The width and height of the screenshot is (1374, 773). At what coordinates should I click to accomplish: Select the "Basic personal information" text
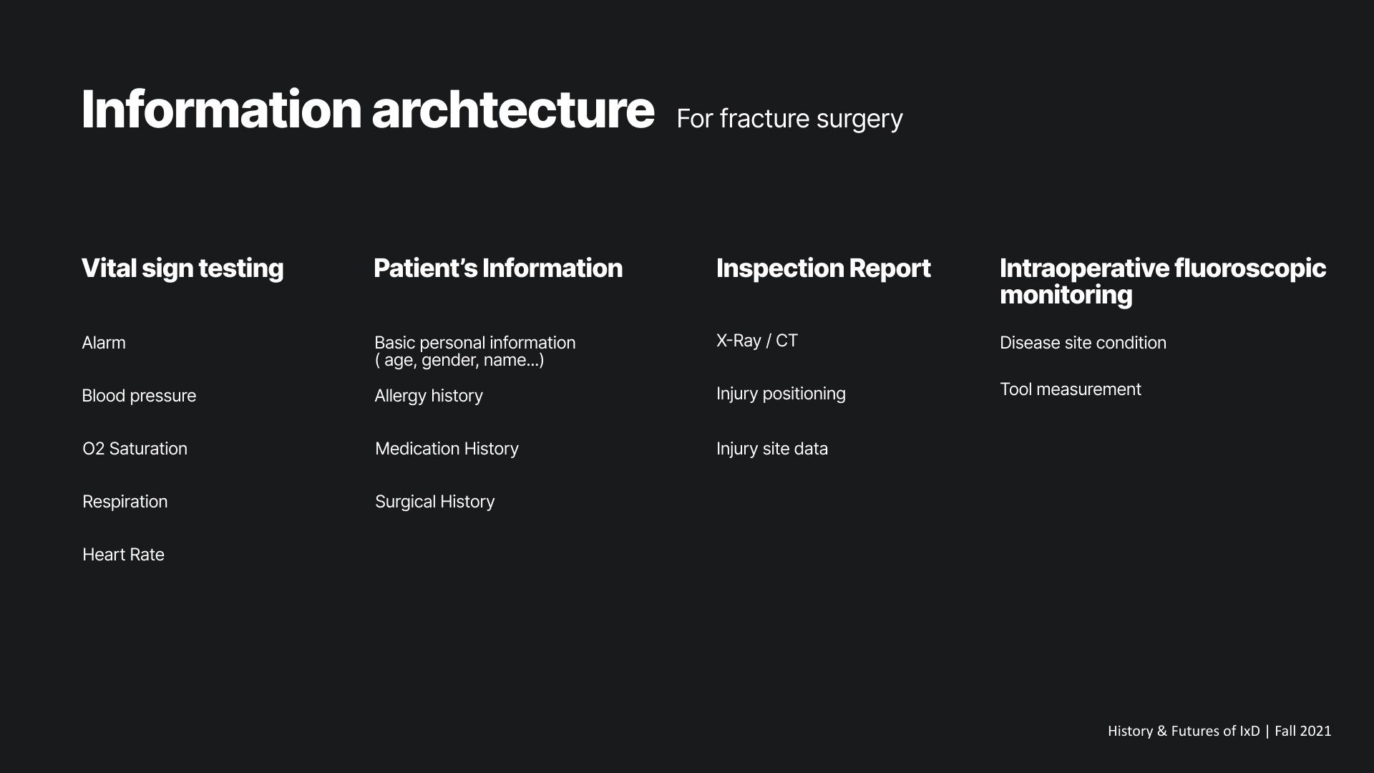(x=474, y=343)
